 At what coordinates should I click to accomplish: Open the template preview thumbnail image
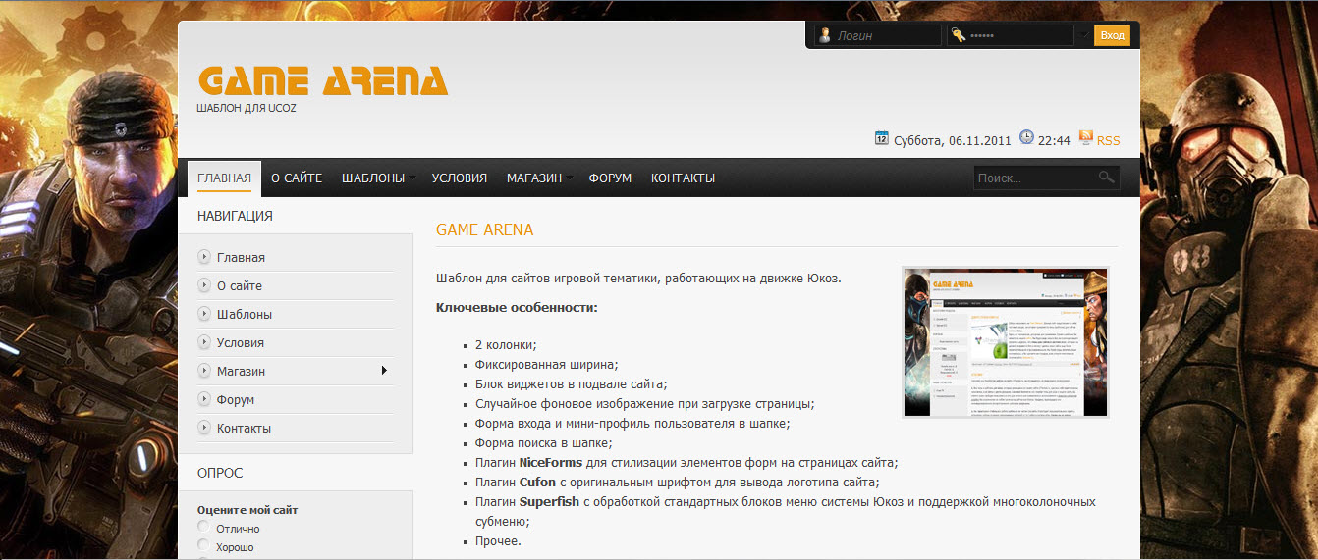pyautogui.click(x=1006, y=342)
